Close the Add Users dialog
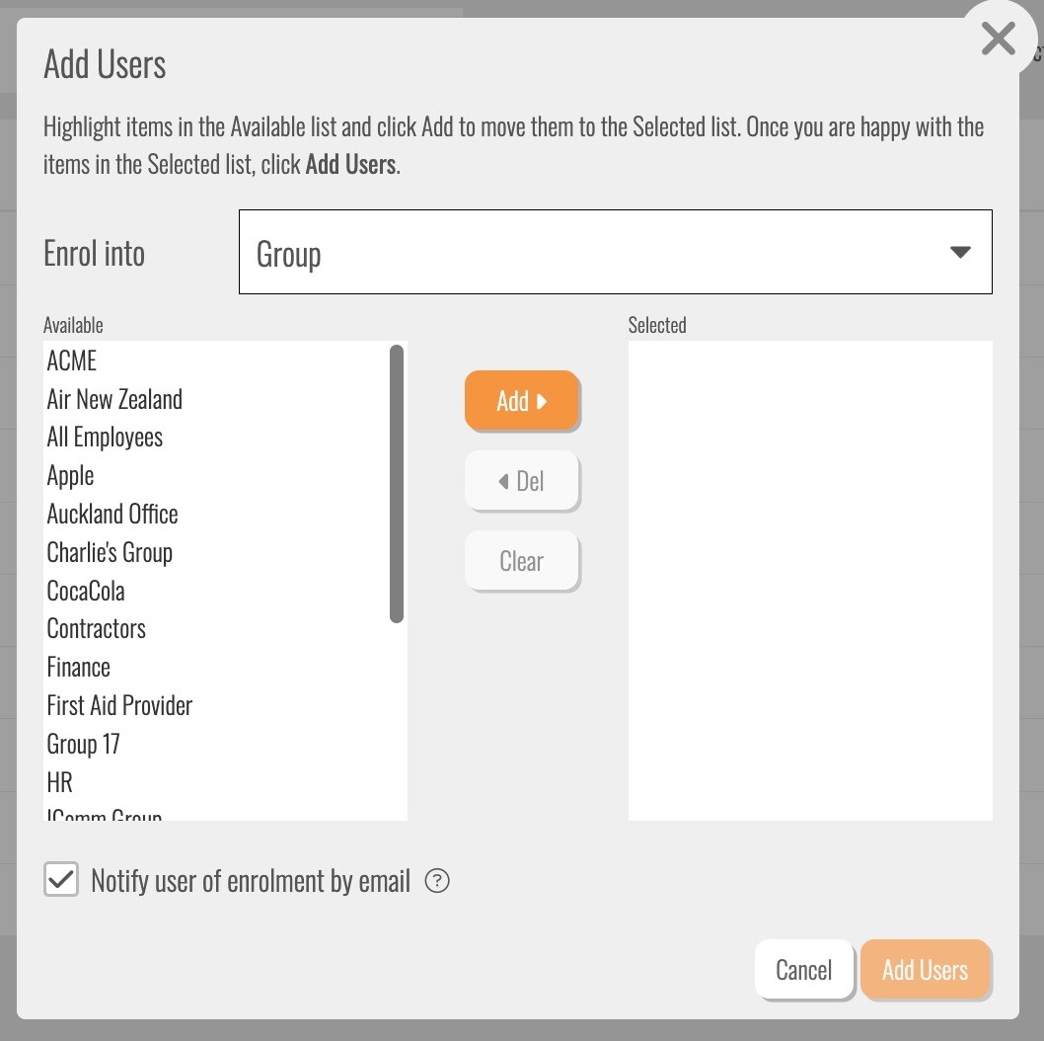1044x1041 pixels. pyautogui.click(x=999, y=40)
